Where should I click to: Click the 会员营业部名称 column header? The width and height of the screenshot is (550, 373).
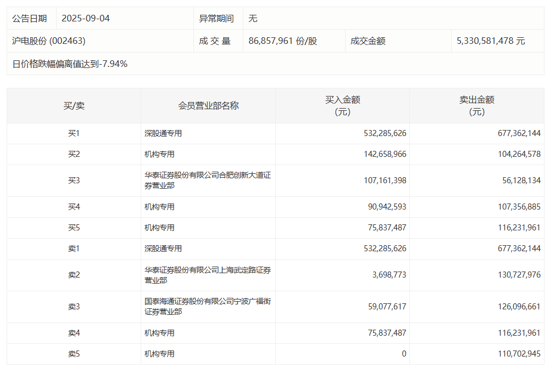(208, 106)
